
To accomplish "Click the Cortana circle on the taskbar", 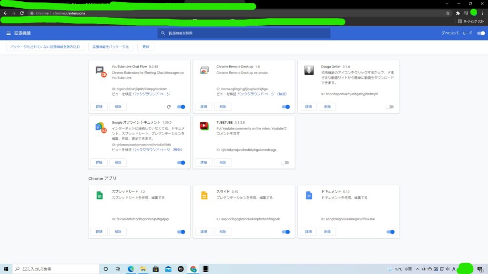I will [x=106, y=269].
